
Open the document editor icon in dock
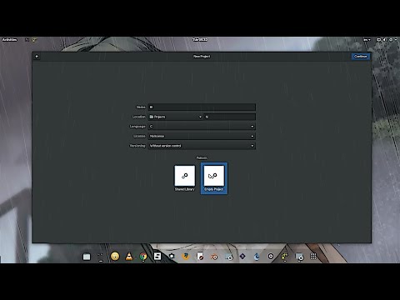(200, 257)
